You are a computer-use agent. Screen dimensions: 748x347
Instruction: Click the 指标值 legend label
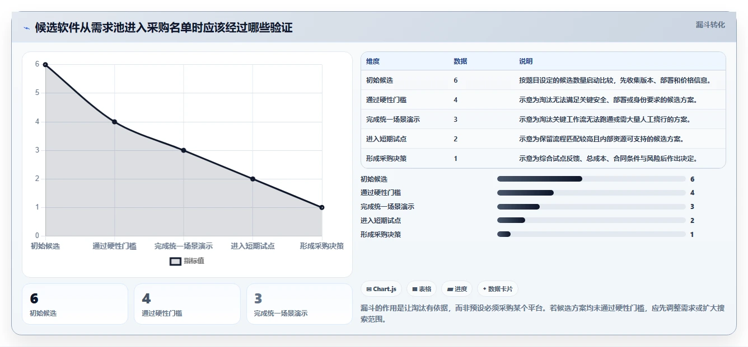194,261
